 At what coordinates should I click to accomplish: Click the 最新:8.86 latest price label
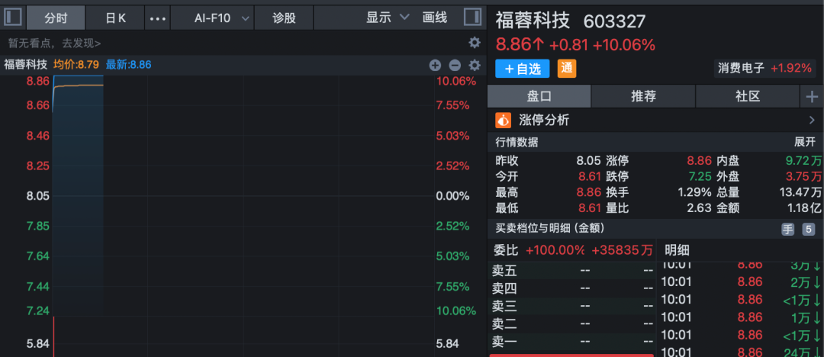[x=128, y=65]
